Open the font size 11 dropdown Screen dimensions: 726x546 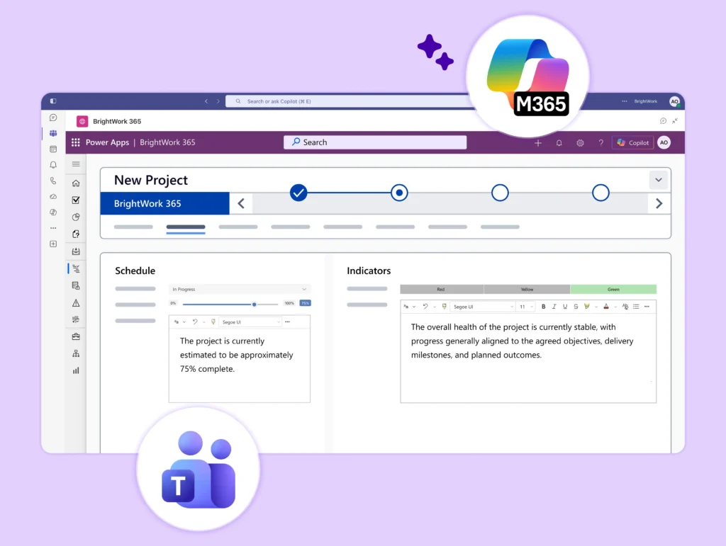(x=527, y=307)
